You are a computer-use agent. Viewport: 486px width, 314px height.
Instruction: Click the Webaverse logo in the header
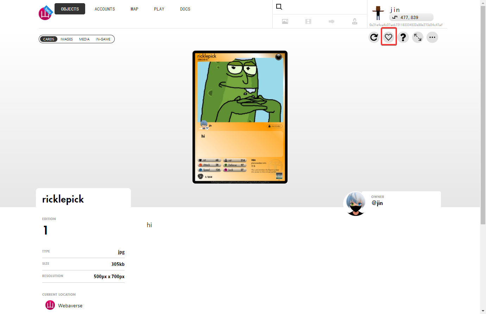coord(45,13)
